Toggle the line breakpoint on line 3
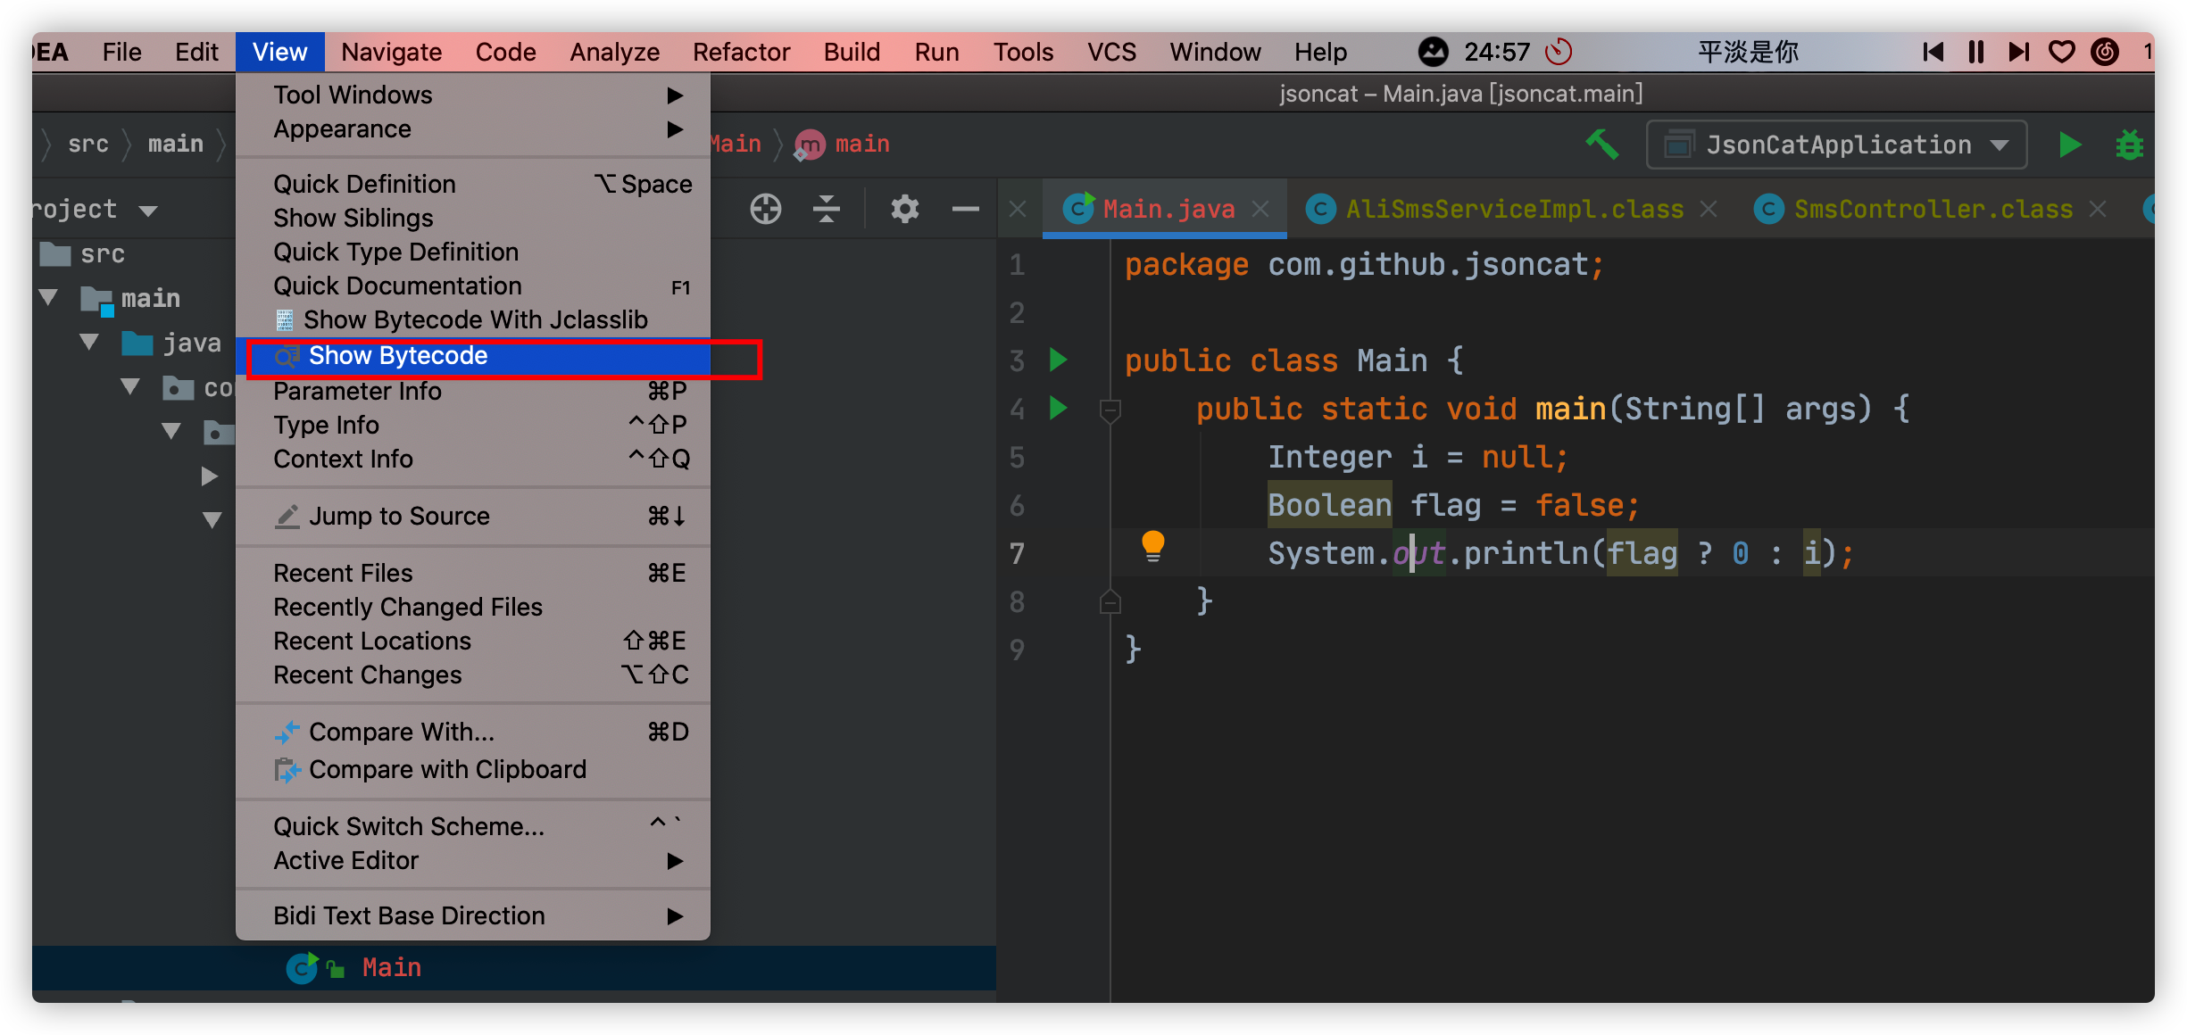The width and height of the screenshot is (2187, 1035). [1014, 361]
